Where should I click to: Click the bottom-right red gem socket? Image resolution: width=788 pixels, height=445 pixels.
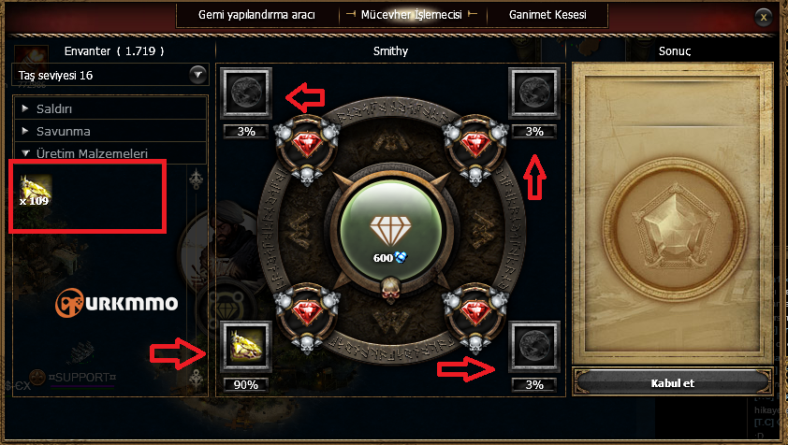click(474, 316)
